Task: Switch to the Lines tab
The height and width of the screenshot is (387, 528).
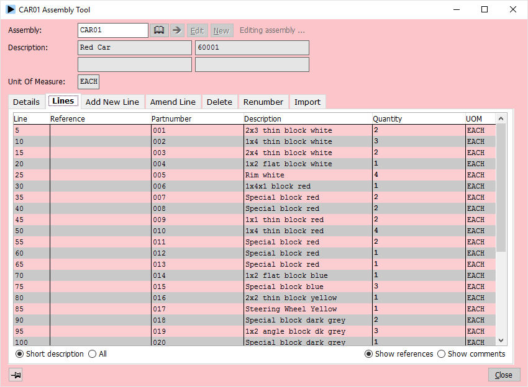Action: click(x=63, y=101)
